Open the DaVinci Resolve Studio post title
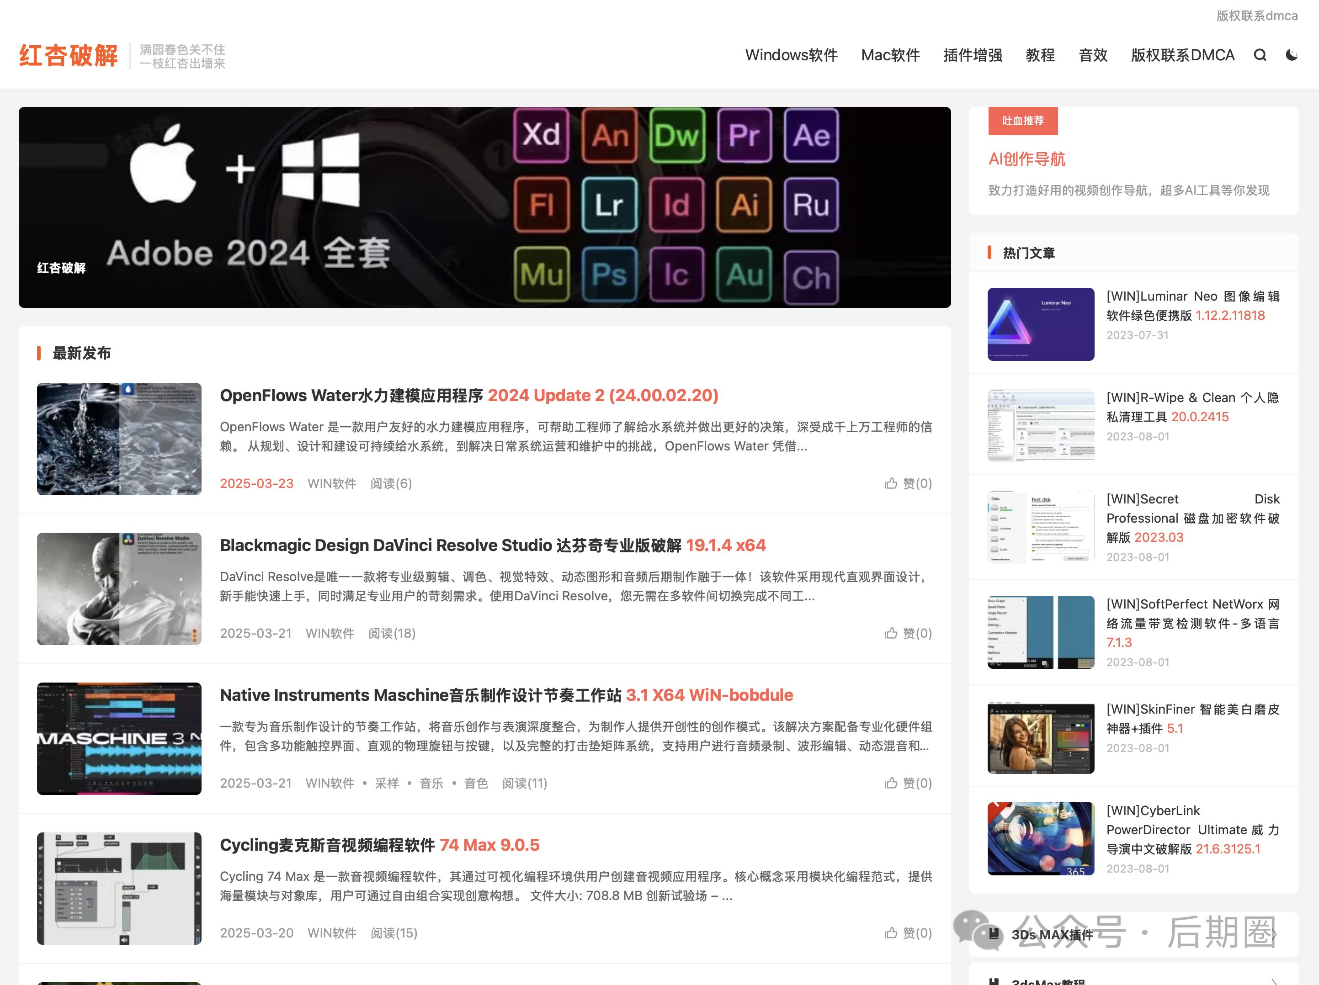Screen dimensions: 1319x985 pos(493,545)
